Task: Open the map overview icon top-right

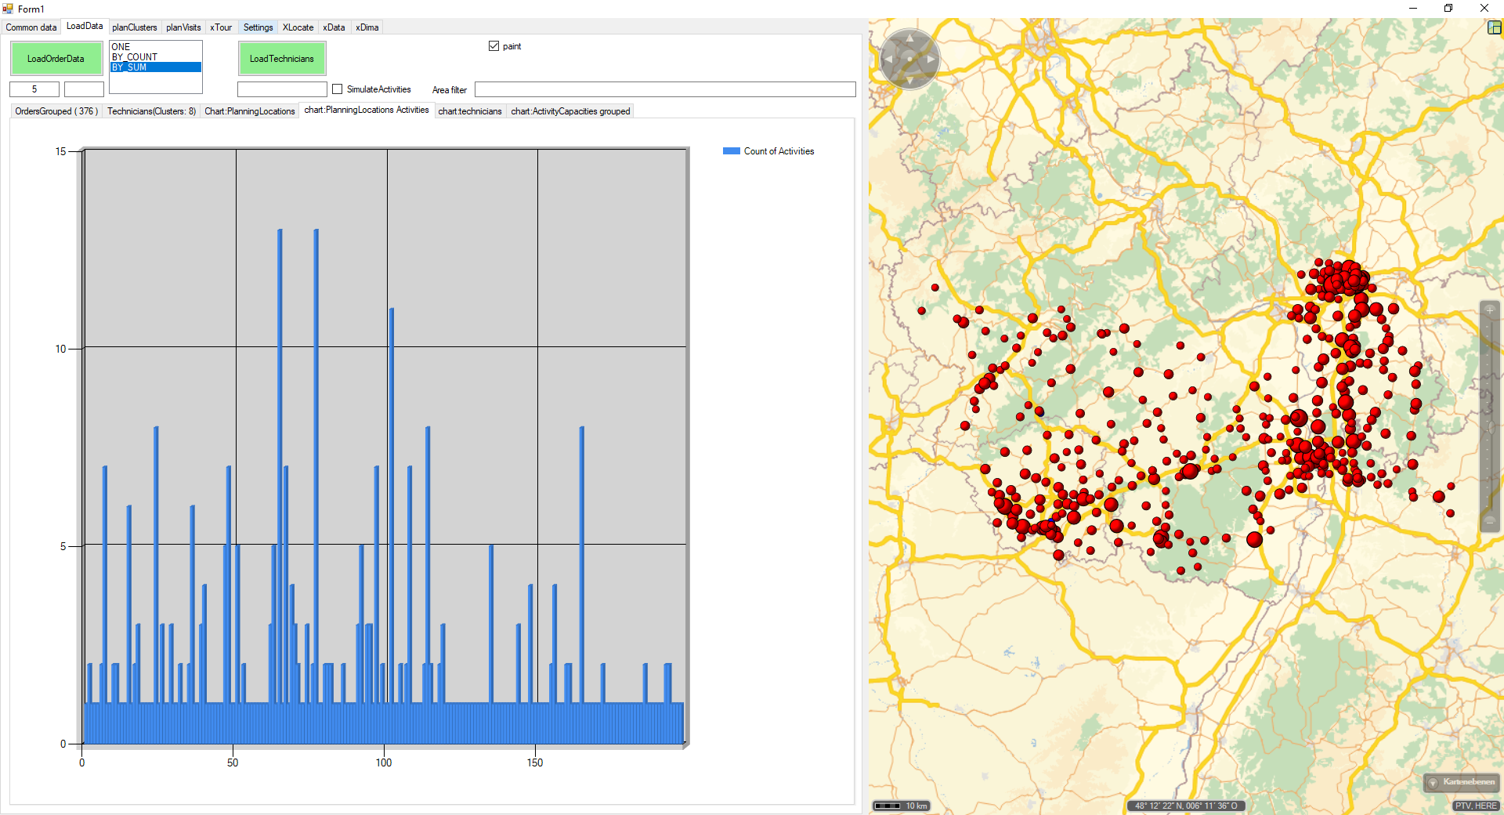Action: pos(1494,27)
